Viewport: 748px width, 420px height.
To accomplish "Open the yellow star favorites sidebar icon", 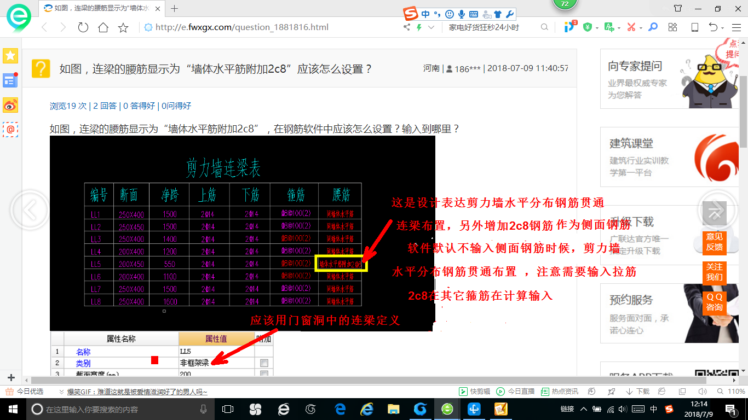I will 10,56.
